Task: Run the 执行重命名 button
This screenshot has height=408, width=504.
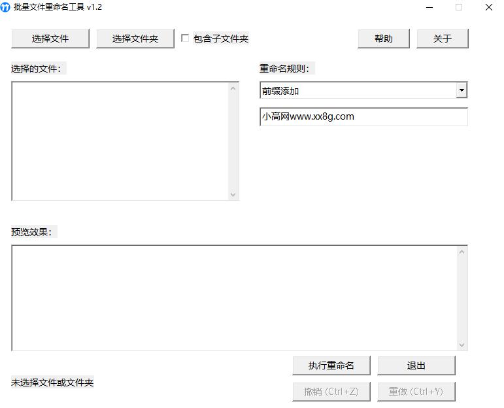Action: pyautogui.click(x=331, y=365)
